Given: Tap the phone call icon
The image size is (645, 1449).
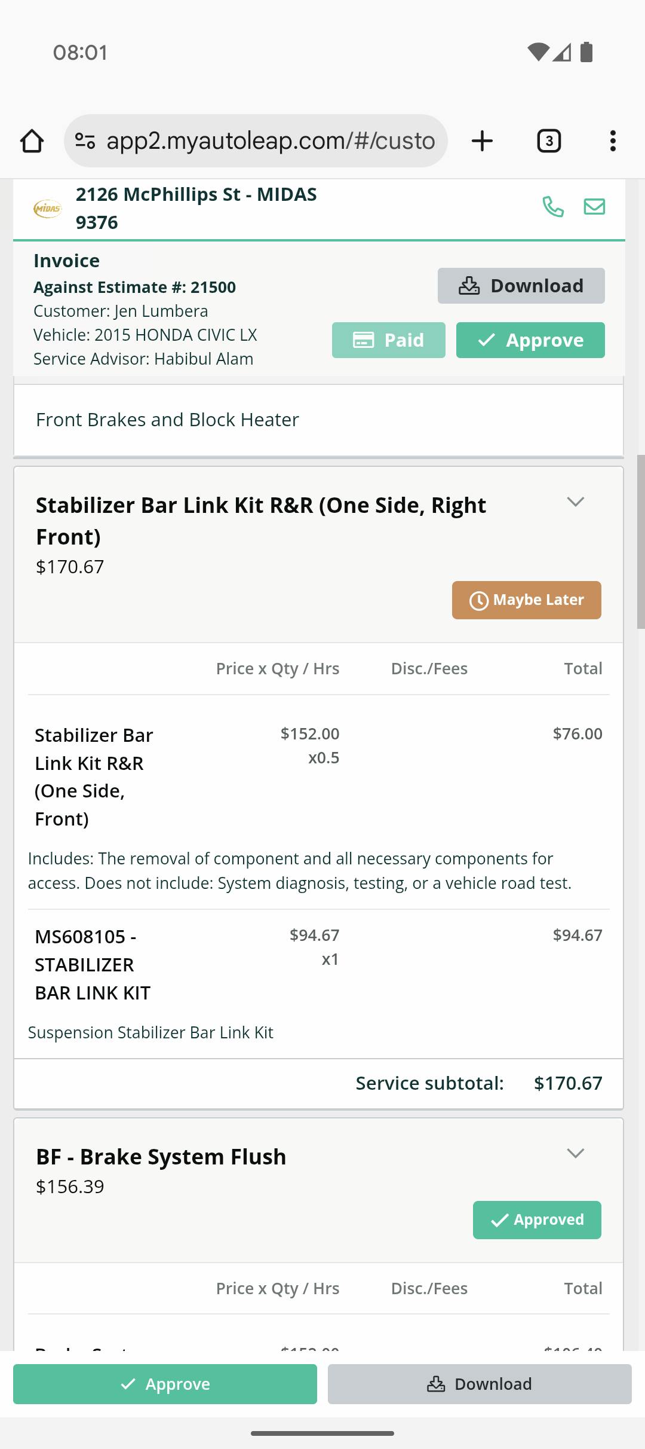Looking at the screenshot, I should (552, 207).
